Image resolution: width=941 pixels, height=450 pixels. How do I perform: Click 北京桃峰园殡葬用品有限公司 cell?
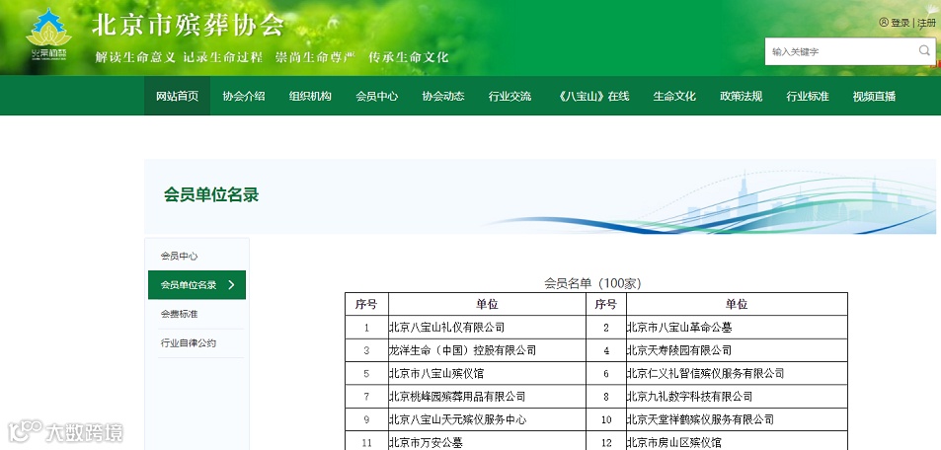pyautogui.click(x=488, y=397)
